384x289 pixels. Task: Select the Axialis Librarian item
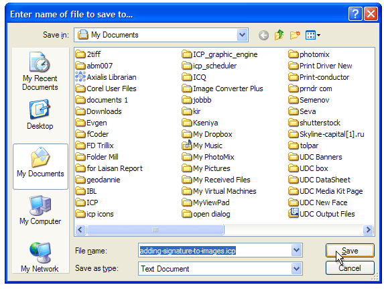click(x=106, y=77)
